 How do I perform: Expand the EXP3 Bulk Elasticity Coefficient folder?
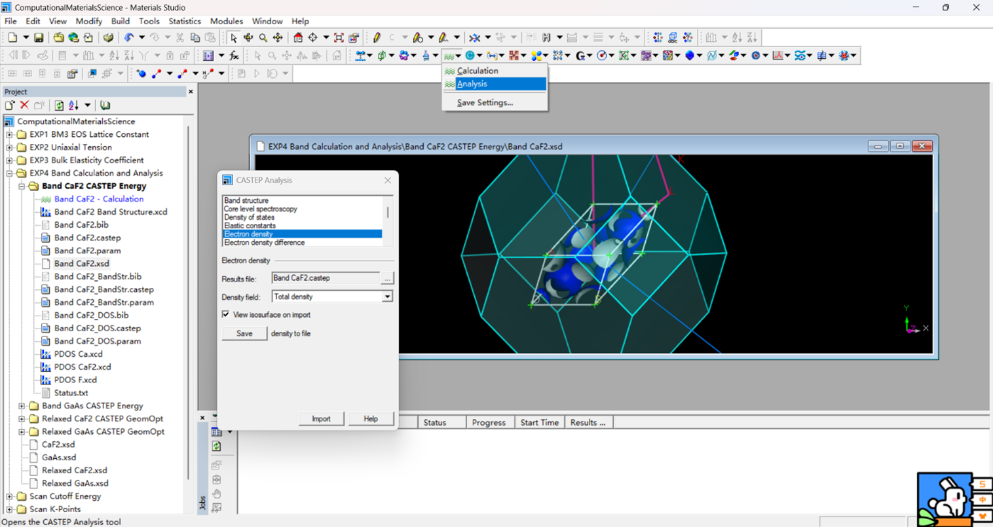tap(10, 160)
